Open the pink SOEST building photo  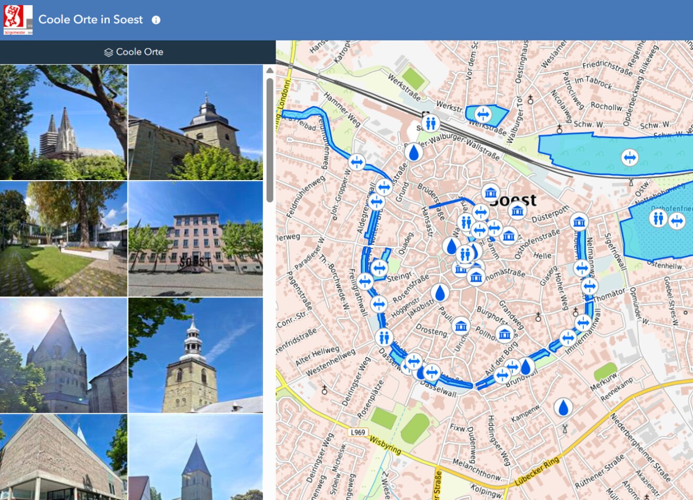click(x=195, y=239)
